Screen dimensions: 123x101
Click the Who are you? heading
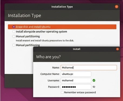(x=48, y=57)
